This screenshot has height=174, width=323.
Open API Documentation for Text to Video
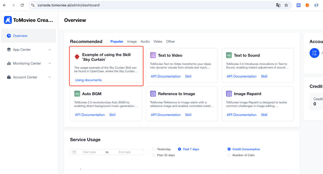(166, 76)
